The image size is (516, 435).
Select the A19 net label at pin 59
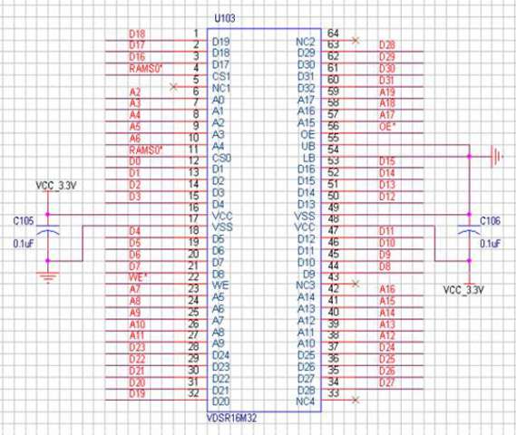point(387,92)
